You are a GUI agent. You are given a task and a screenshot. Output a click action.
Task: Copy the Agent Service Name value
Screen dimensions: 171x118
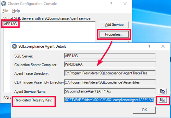(x=162, y=91)
